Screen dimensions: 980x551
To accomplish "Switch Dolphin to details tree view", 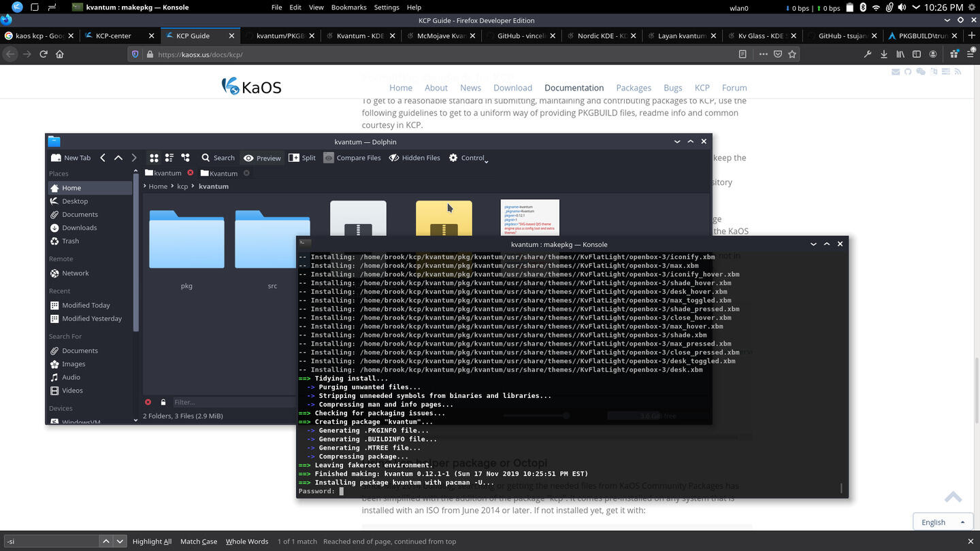I will pos(185,157).
